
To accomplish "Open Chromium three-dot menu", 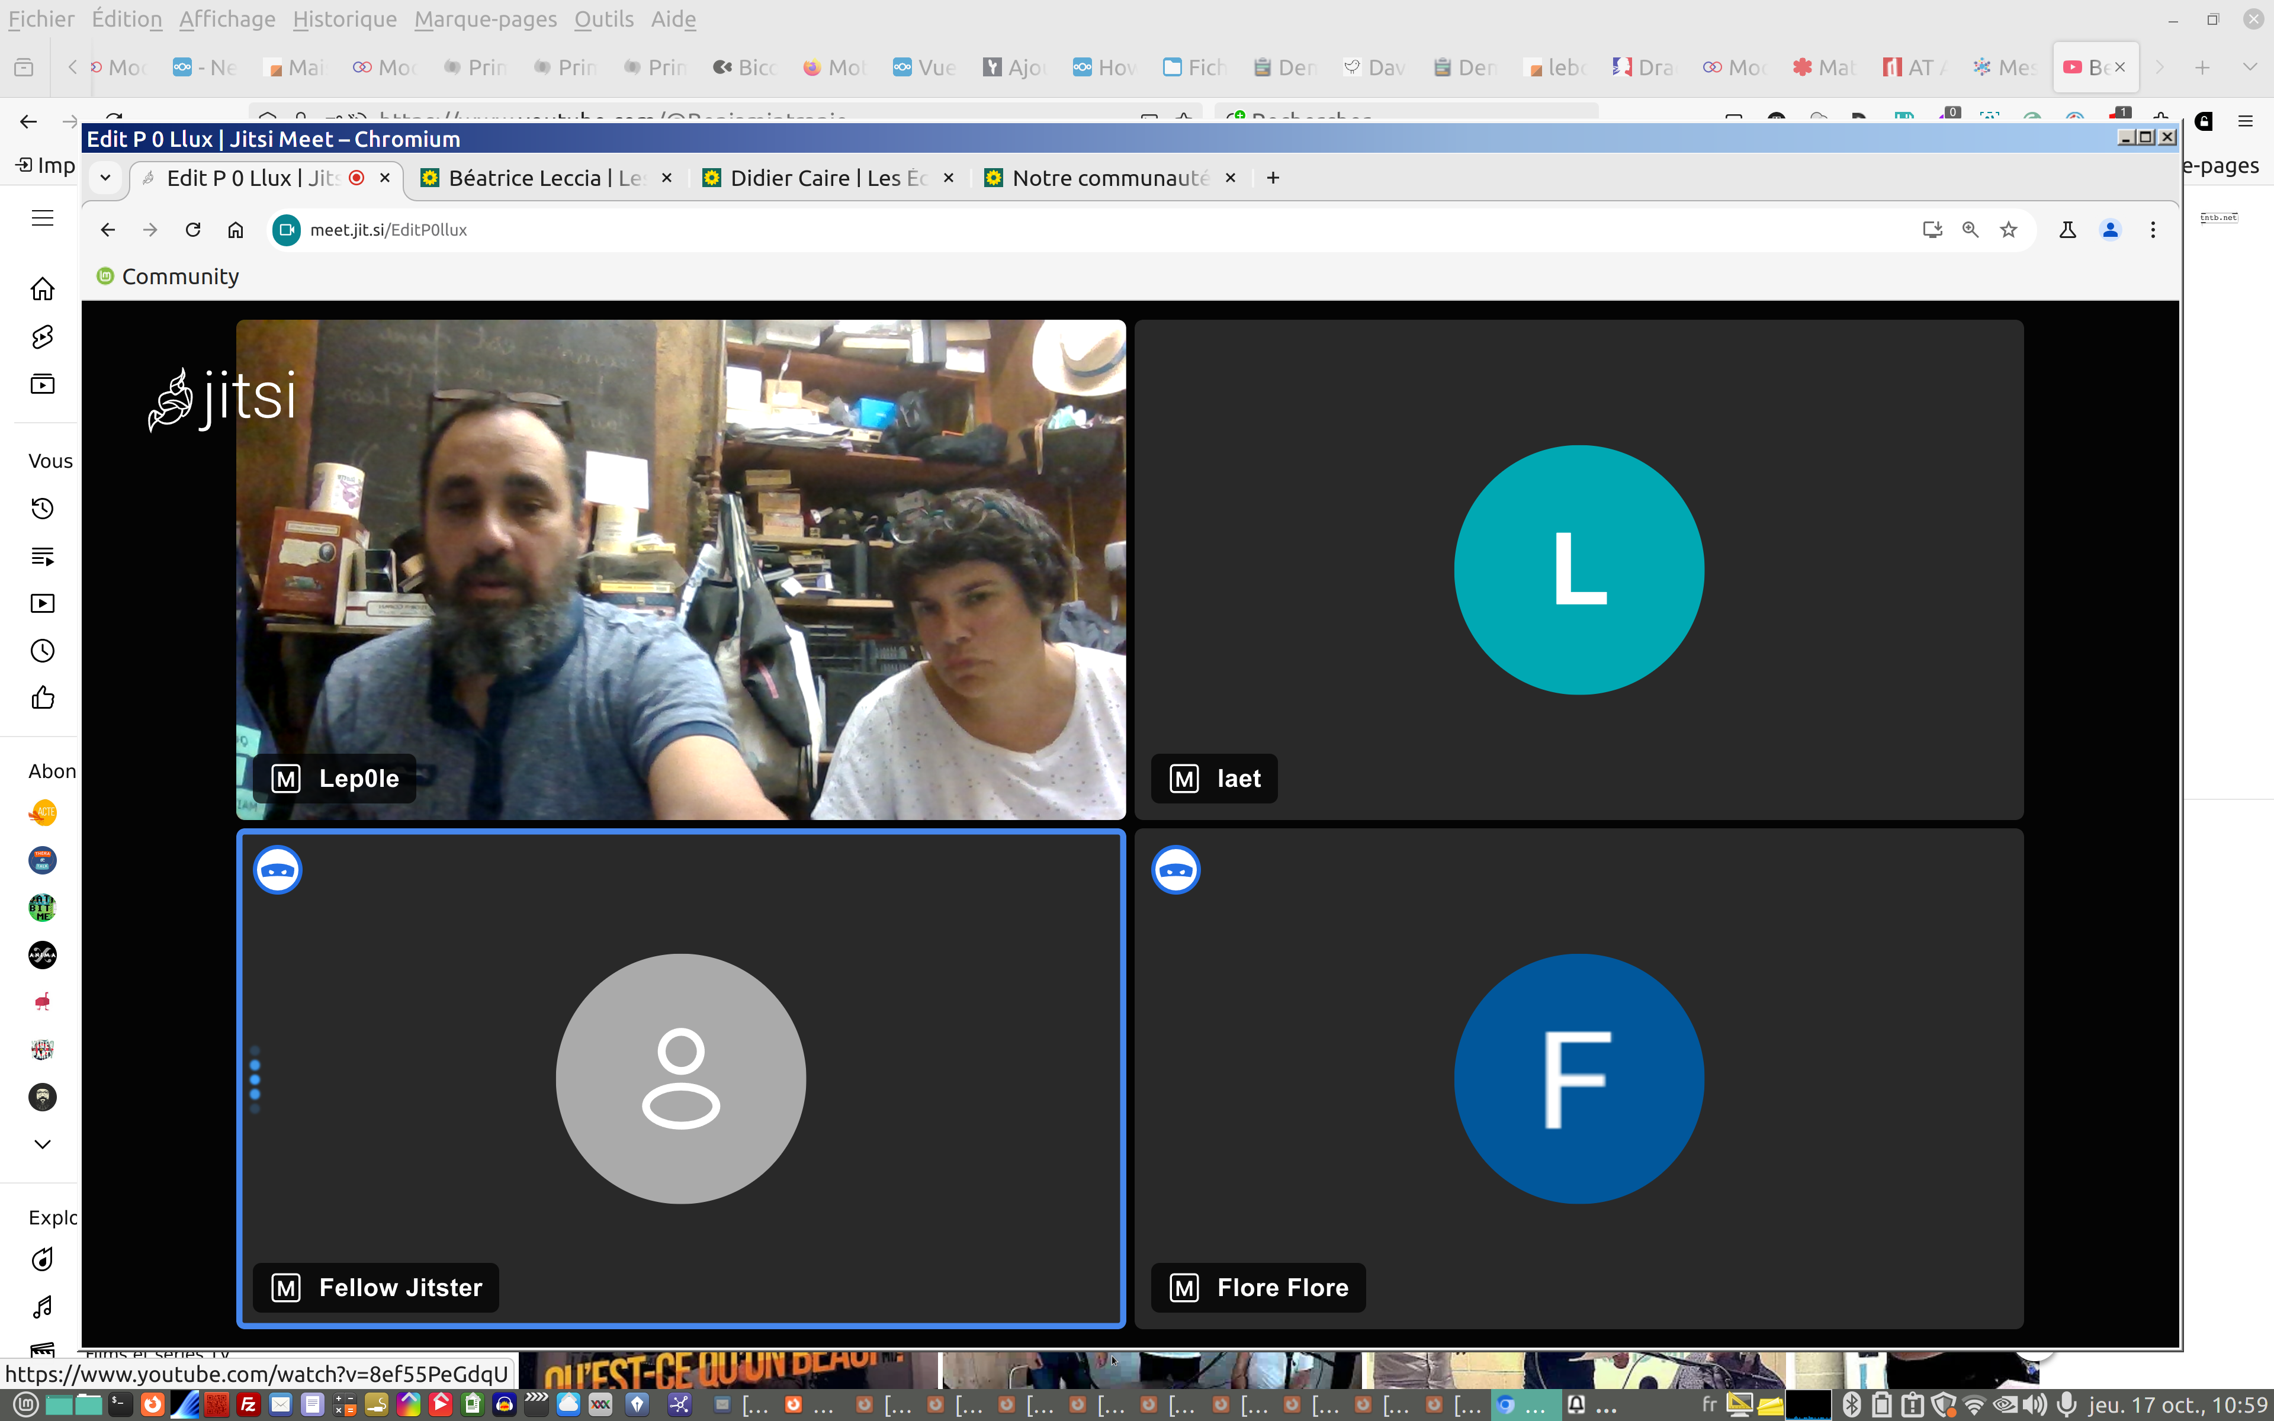I will pyautogui.click(x=2153, y=230).
